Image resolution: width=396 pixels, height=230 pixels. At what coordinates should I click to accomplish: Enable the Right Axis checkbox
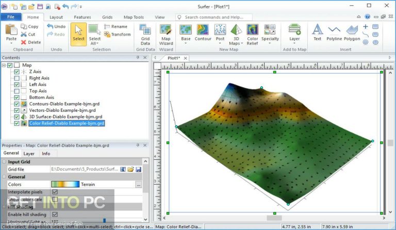pos(17,78)
